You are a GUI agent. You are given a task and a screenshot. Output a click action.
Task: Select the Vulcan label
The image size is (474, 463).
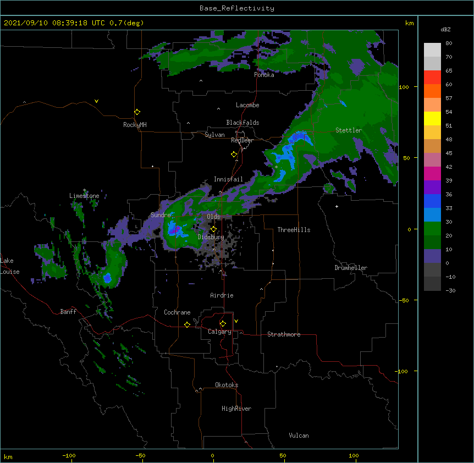[299, 435]
